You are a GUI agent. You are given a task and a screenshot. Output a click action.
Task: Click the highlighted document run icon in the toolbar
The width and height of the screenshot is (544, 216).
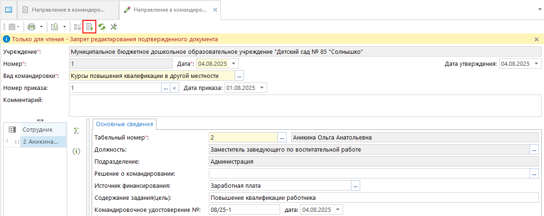click(x=89, y=27)
